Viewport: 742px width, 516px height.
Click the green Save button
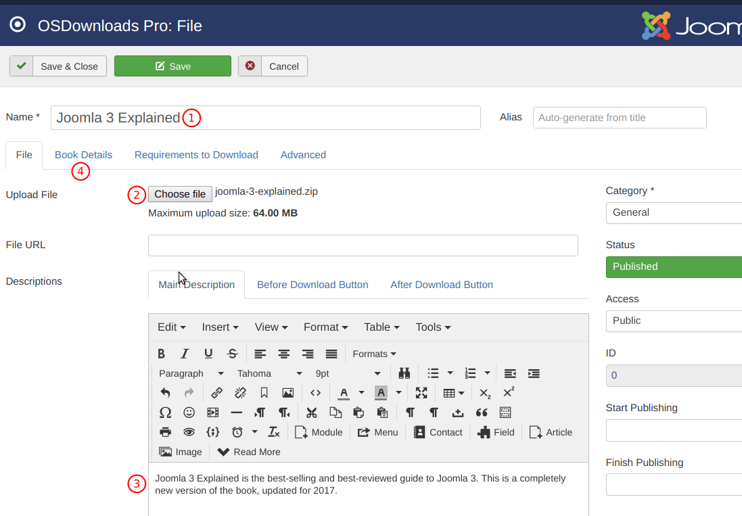(x=172, y=66)
